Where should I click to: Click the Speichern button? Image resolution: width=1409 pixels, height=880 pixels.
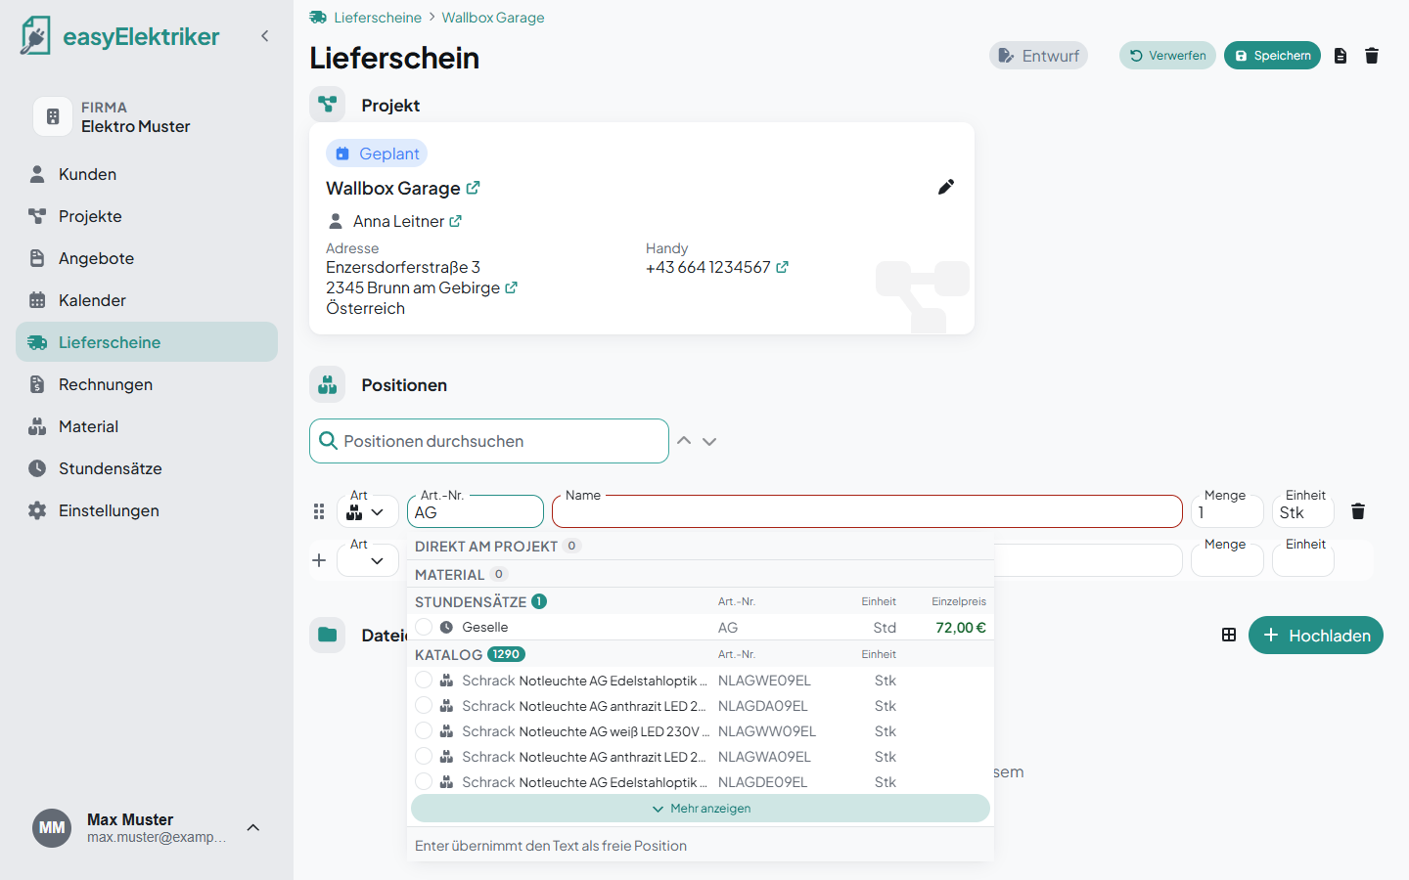click(x=1272, y=56)
